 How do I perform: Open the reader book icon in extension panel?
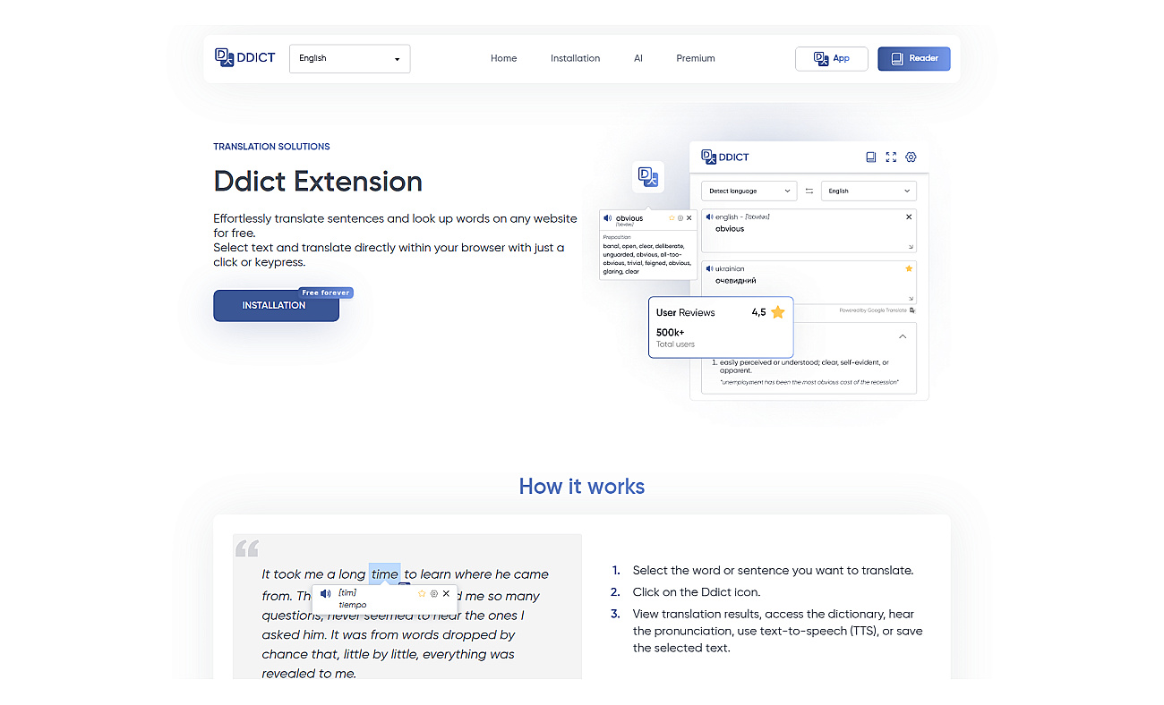pos(870,157)
